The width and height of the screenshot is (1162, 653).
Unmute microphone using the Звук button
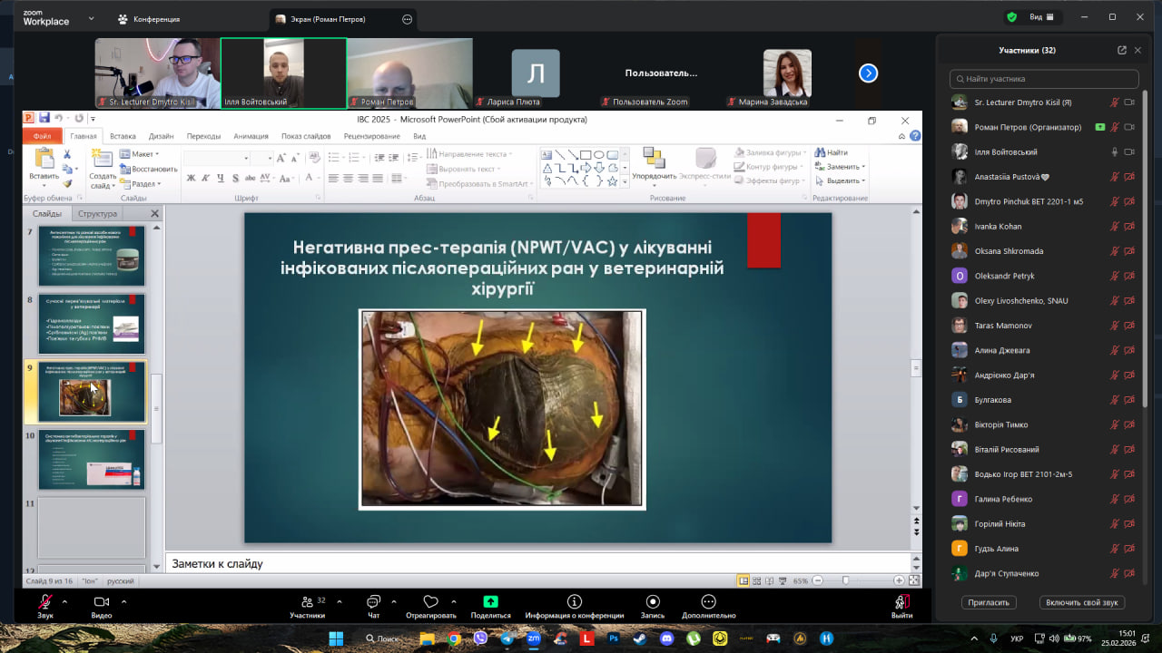pyautogui.click(x=44, y=602)
